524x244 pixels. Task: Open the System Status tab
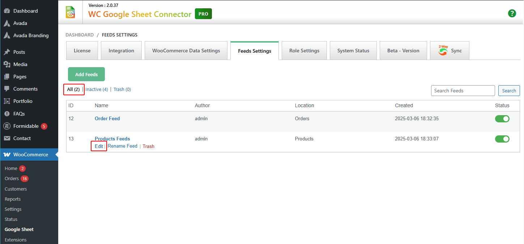[x=353, y=51]
